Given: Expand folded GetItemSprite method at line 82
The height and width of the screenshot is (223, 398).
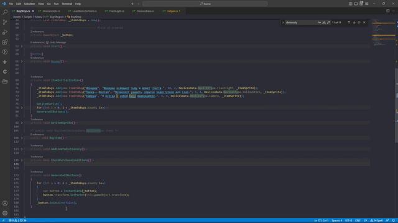Looking at the screenshot, I should pyautogui.click(x=22, y=123).
